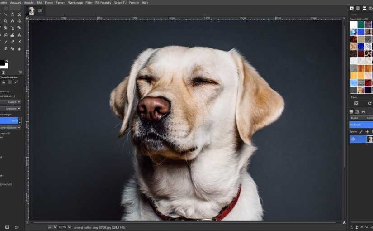Screen dimensions: 373x231
Task: Select the leopard spots pattern swatch
Action: (x=368, y=53)
